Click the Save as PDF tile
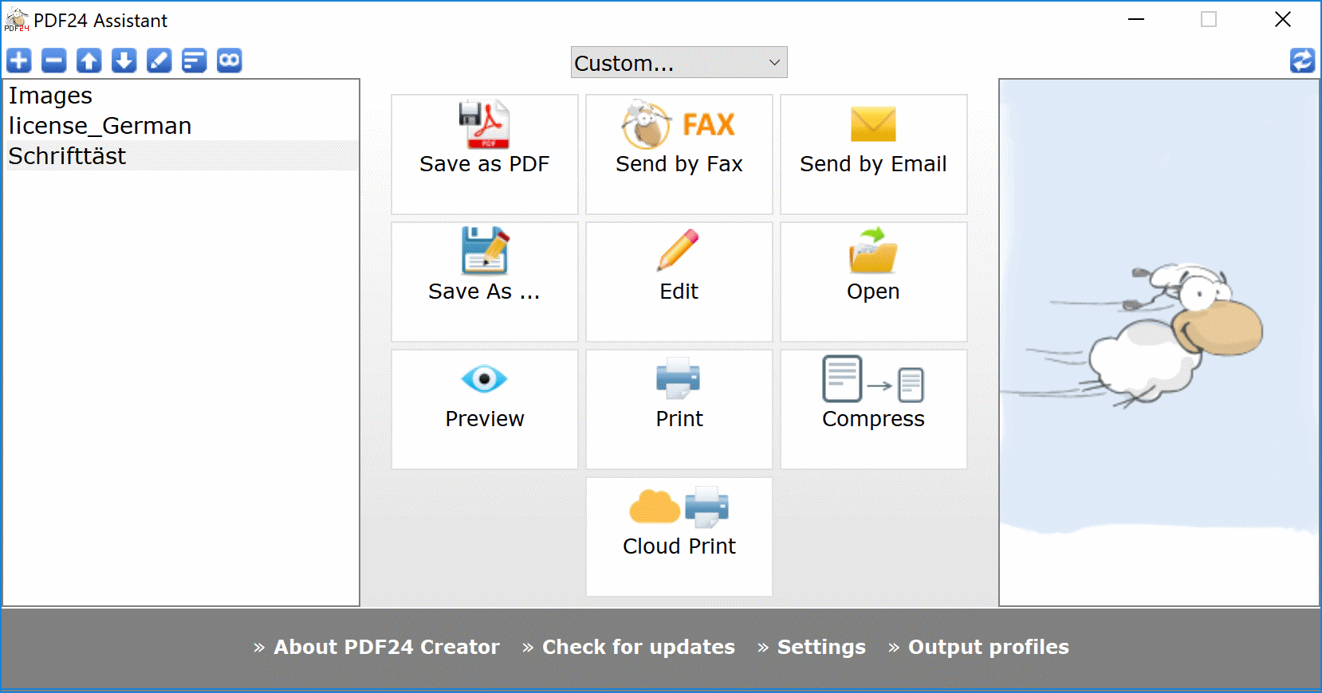Image resolution: width=1322 pixels, height=693 pixels. (x=484, y=154)
